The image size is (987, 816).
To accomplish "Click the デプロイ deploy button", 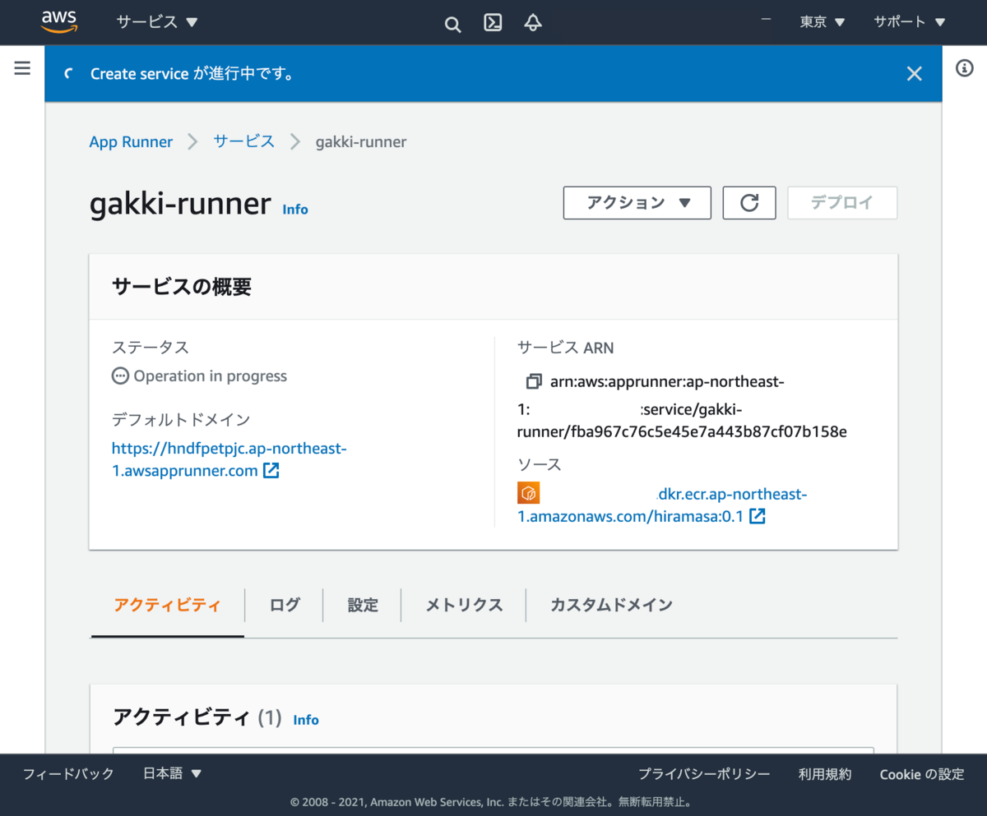I will pos(842,203).
